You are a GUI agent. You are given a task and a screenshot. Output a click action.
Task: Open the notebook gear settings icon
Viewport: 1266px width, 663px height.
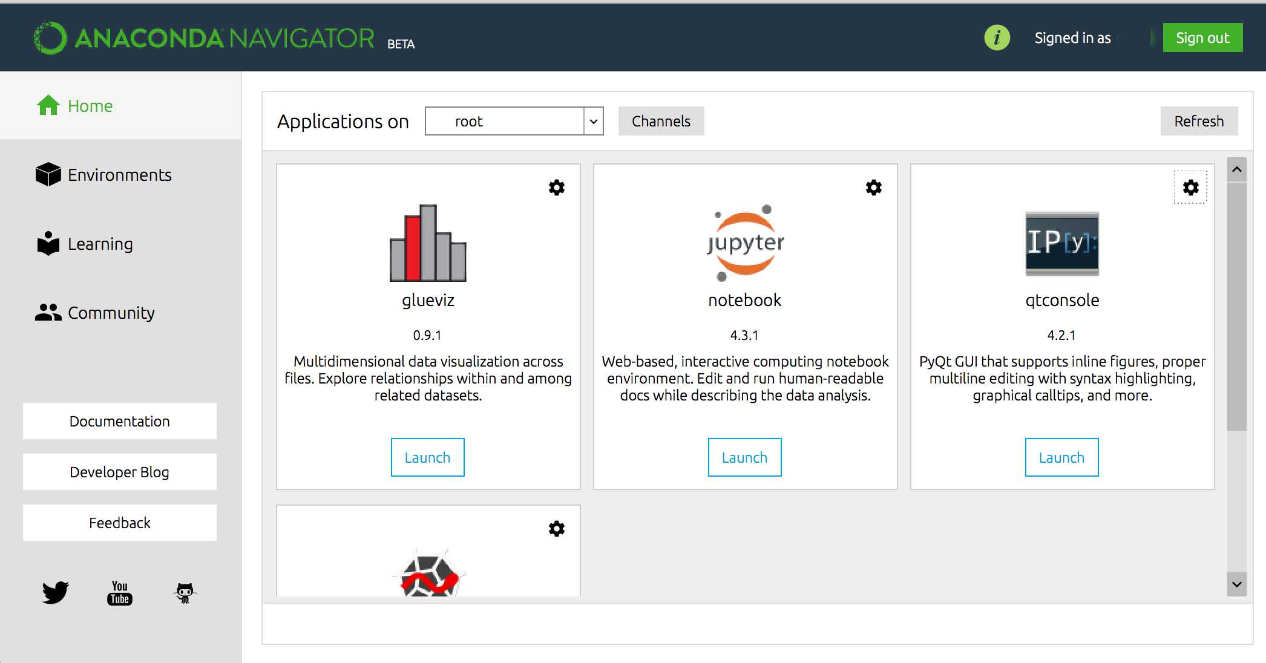874,188
